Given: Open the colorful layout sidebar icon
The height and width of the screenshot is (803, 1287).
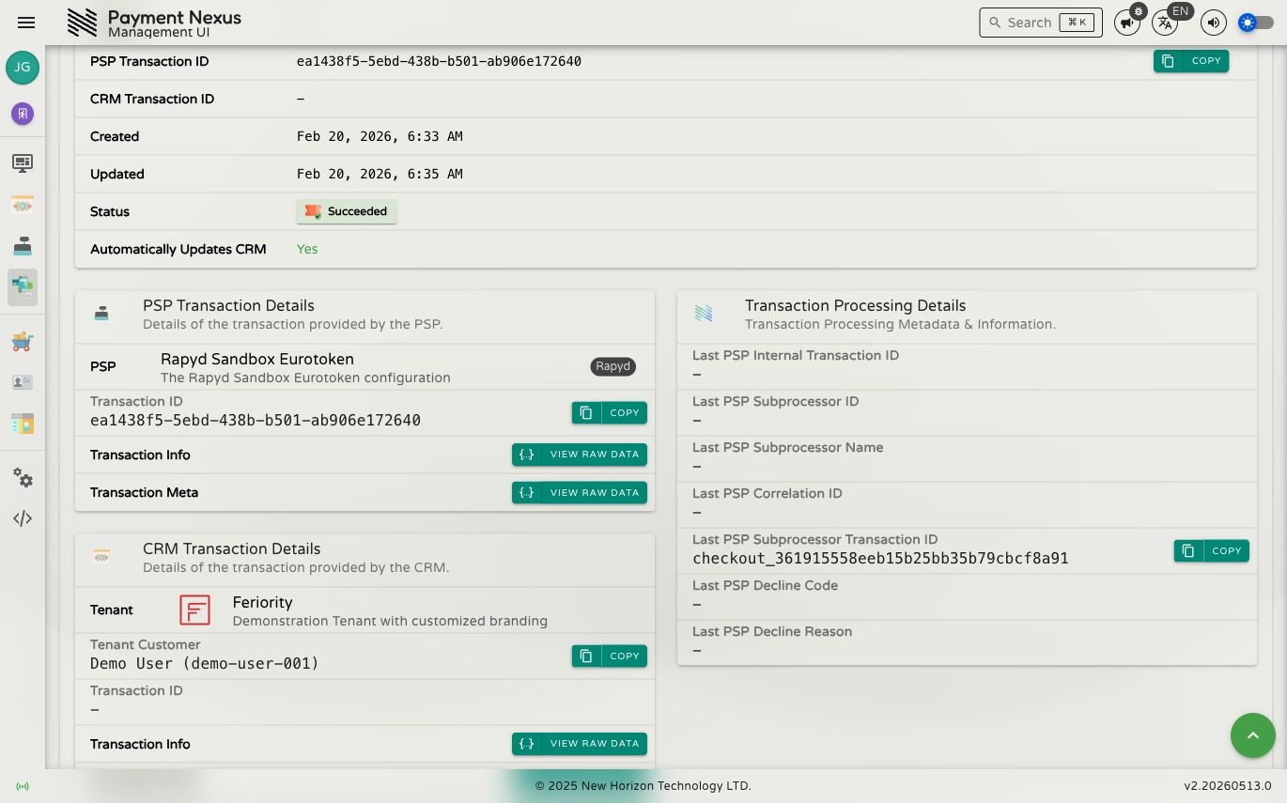Looking at the screenshot, I should (23, 424).
